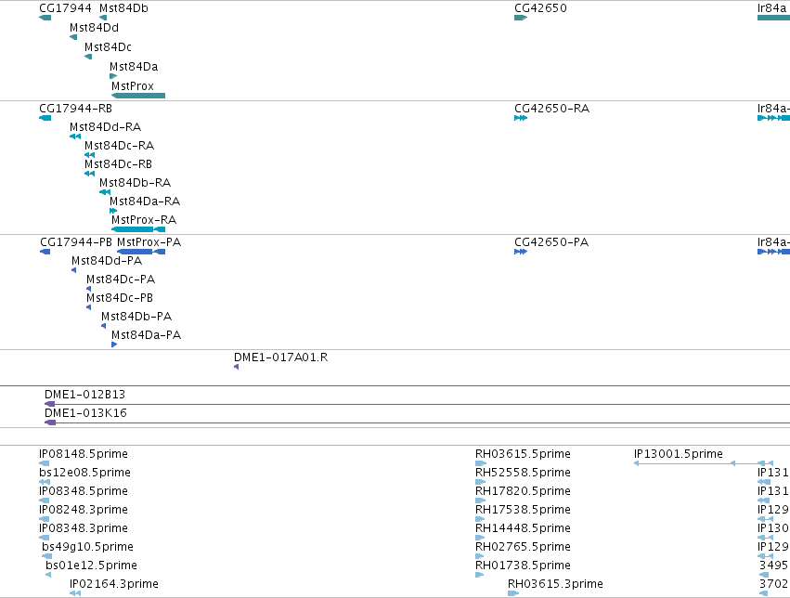Select EST bs01e12.5prime
Image resolution: width=790 pixels, height=598 pixels.
click(x=91, y=566)
